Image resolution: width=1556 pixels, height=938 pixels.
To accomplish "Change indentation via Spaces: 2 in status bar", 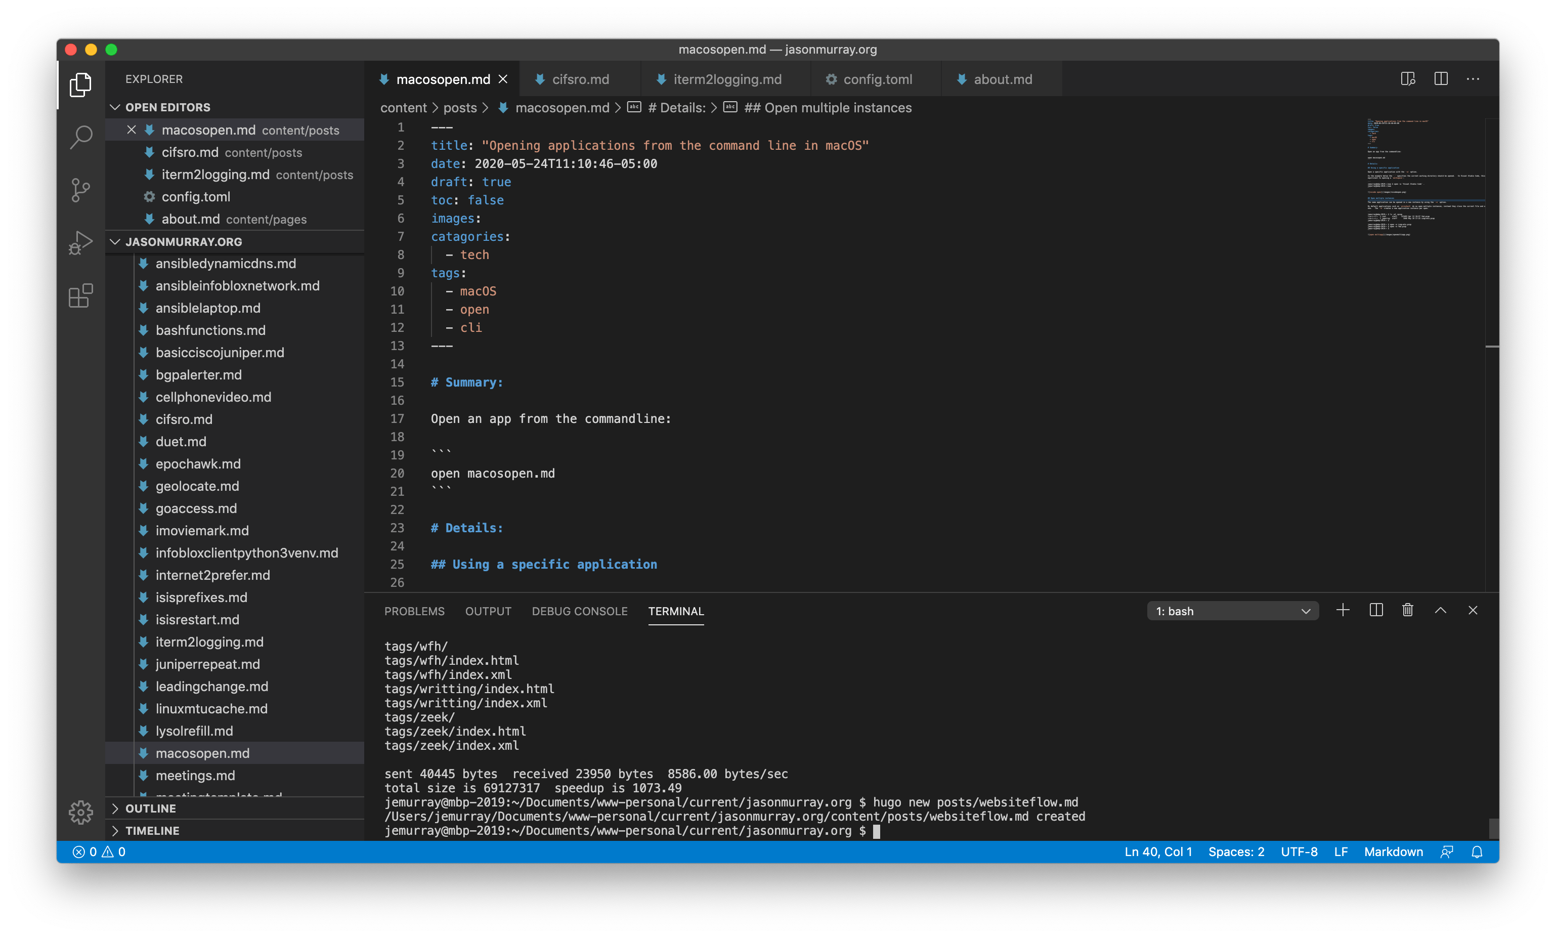I will [x=1236, y=851].
